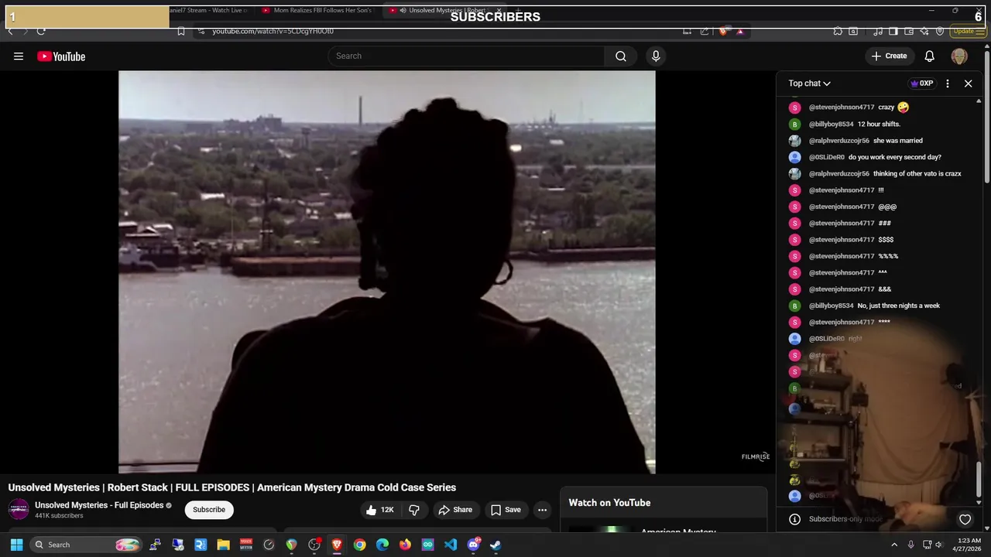This screenshot has height=557, width=991.
Task: Dislike the video with thumbs down
Action: (x=414, y=510)
